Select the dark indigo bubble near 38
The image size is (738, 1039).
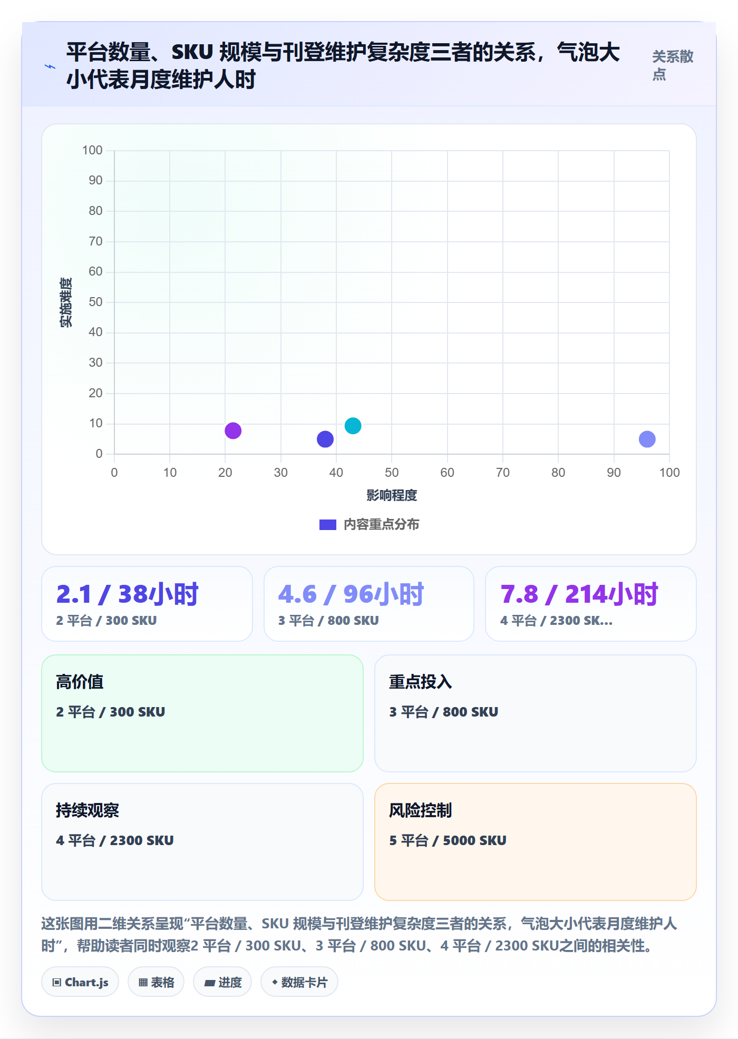325,439
